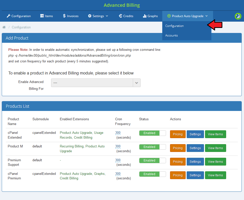Viewport: 244px width, 200px height.
Task: Click the bar chart Graphs icon
Action: point(145,16)
